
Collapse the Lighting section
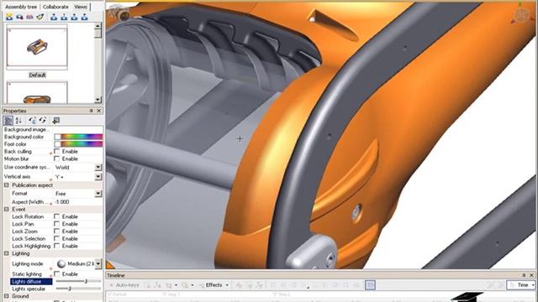(x=6, y=253)
